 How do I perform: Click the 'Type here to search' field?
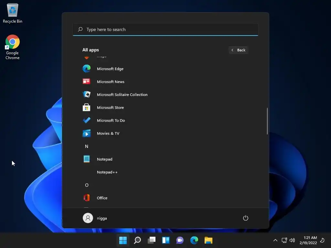tap(165, 29)
